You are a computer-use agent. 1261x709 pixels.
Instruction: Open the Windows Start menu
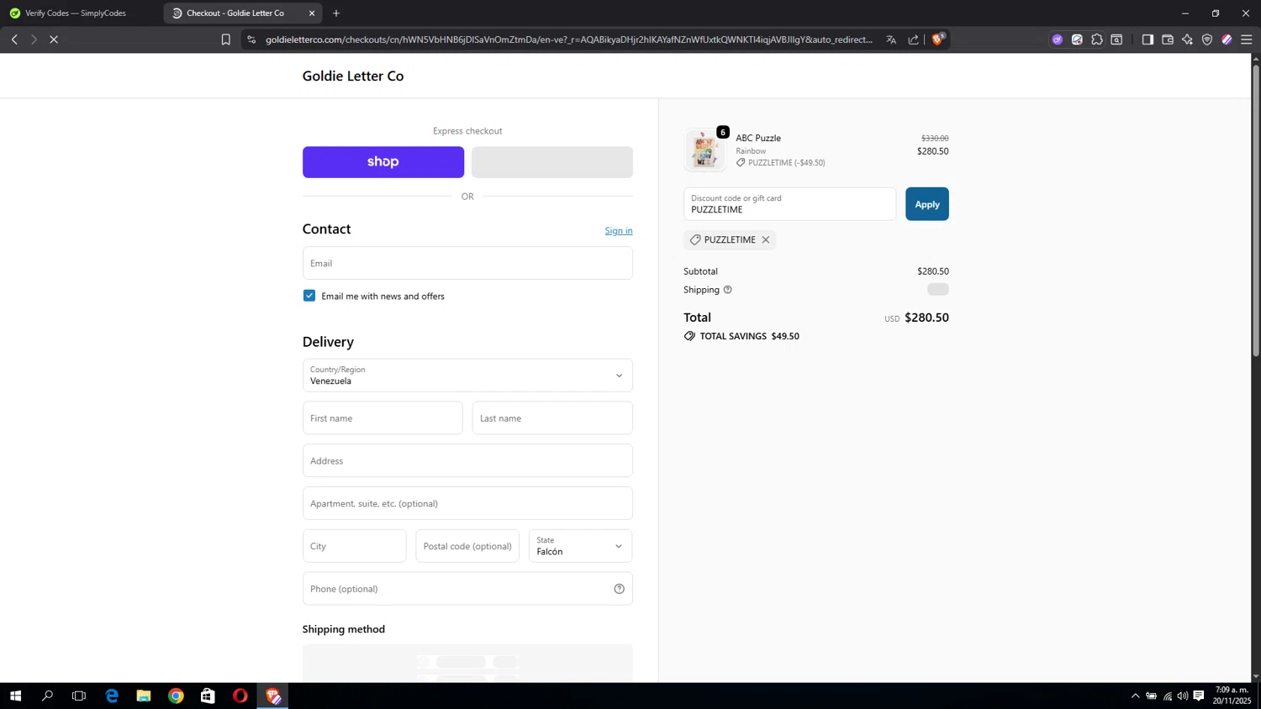tap(15, 696)
